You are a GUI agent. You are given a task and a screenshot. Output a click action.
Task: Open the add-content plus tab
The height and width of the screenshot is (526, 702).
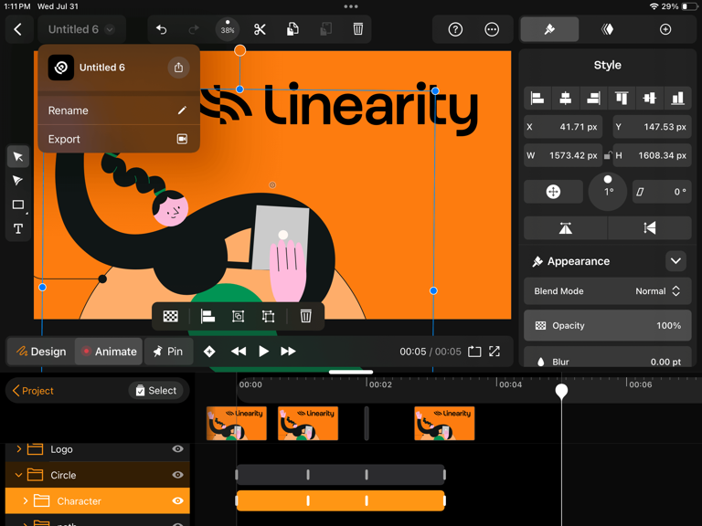coord(665,29)
